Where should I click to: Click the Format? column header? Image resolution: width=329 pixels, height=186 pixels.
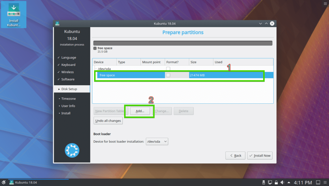(177, 62)
